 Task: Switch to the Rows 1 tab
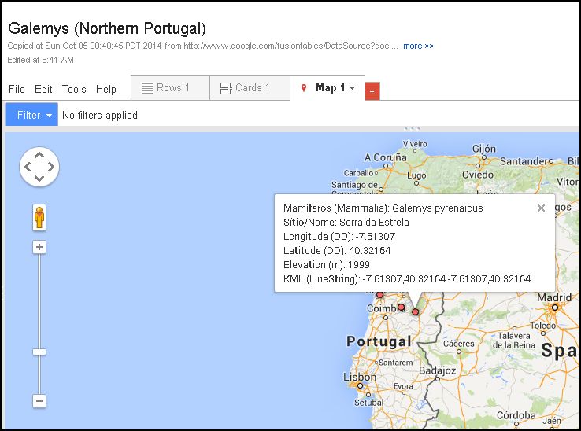[x=171, y=88]
